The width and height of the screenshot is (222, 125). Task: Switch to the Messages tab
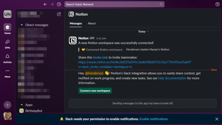coord(76,23)
